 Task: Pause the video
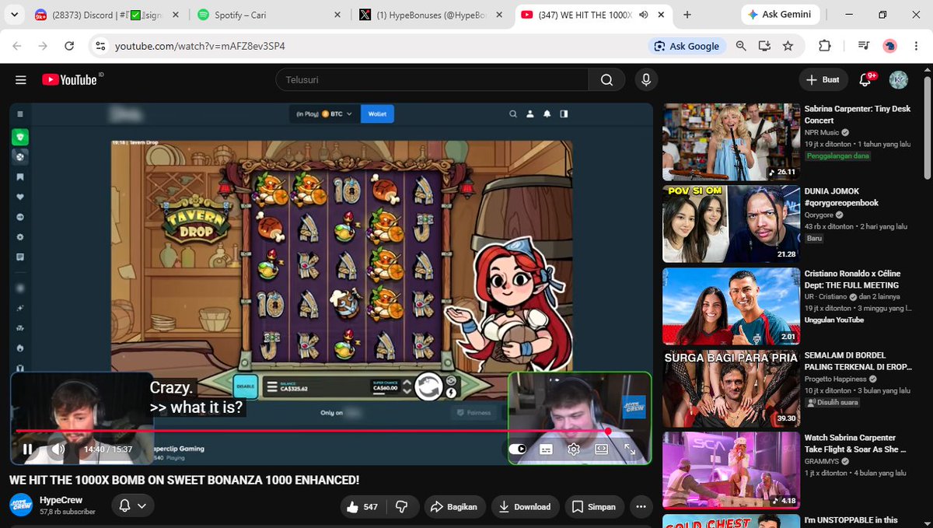click(28, 449)
